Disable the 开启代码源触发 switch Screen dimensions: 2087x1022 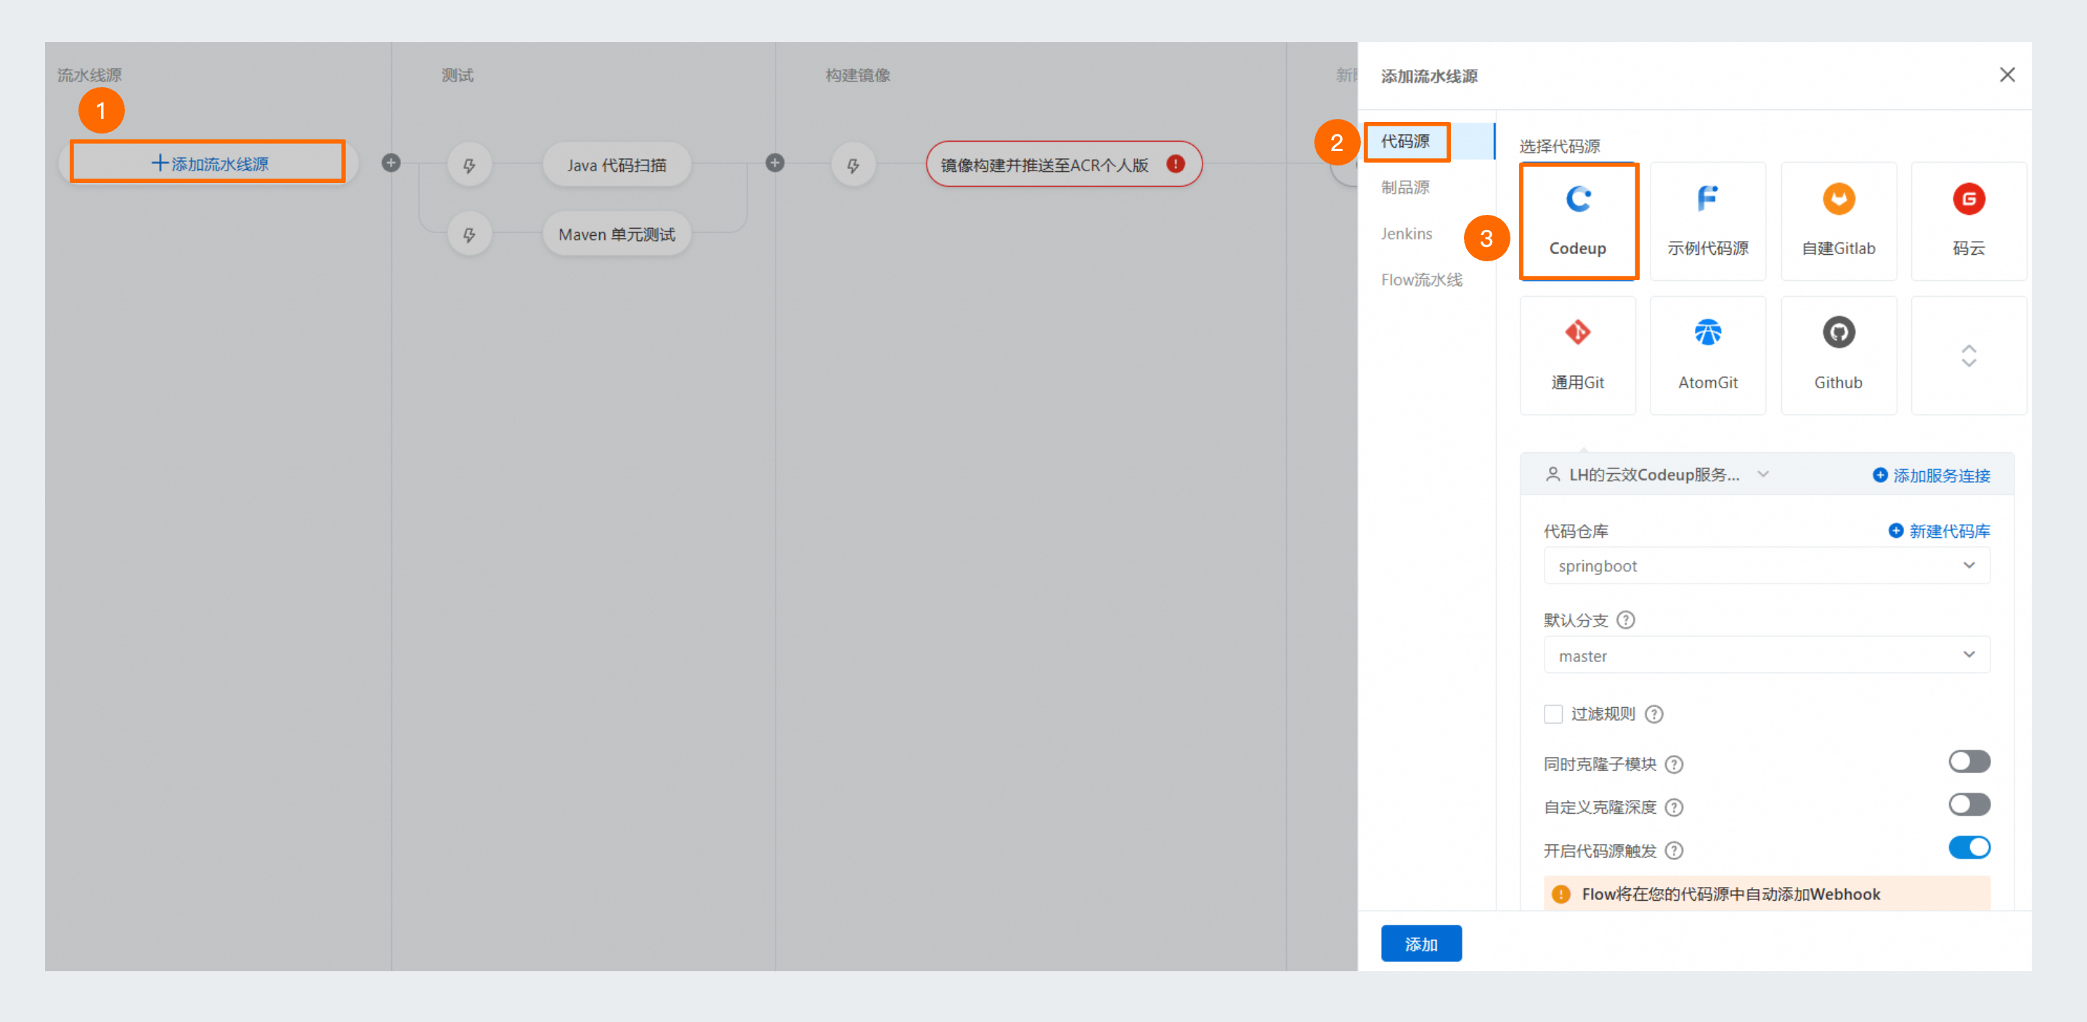(x=1969, y=848)
